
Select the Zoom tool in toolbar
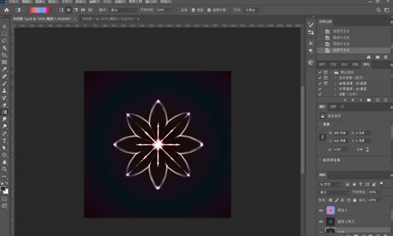[x=4, y=169]
